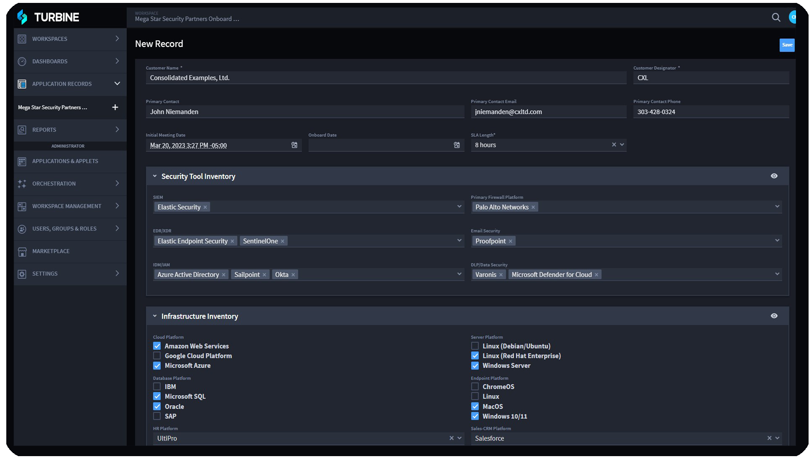Viewport: 811px width, 460px height.
Task: Remove the Proofpoint tag
Action: click(510, 241)
